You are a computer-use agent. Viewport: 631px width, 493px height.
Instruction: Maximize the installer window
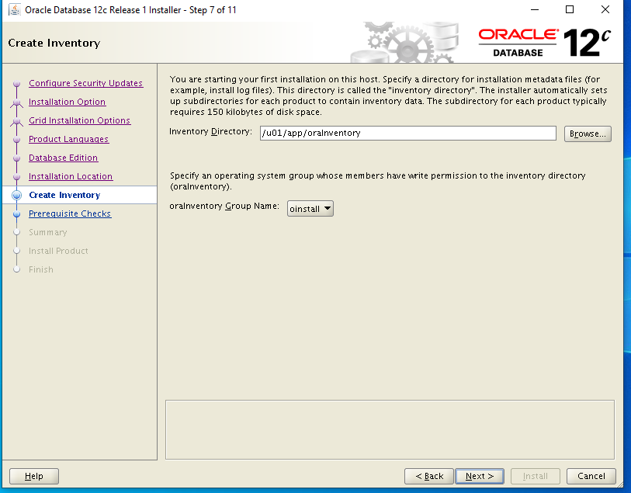point(570,9)
